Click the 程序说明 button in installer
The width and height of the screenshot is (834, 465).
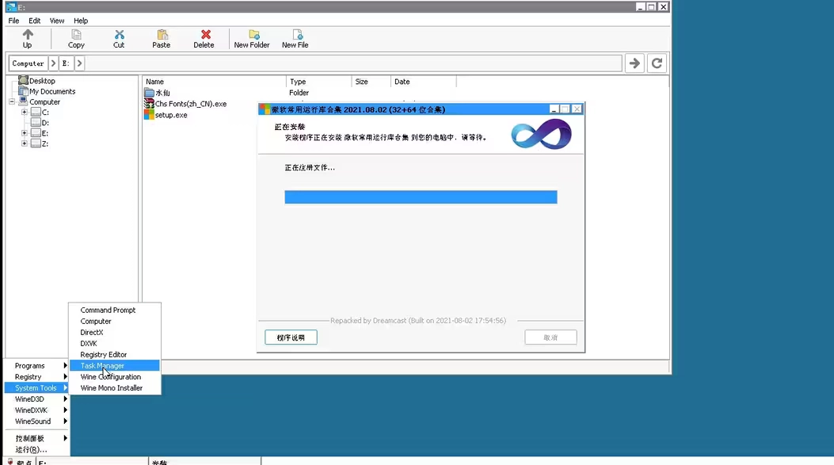[x=291, y=337]
